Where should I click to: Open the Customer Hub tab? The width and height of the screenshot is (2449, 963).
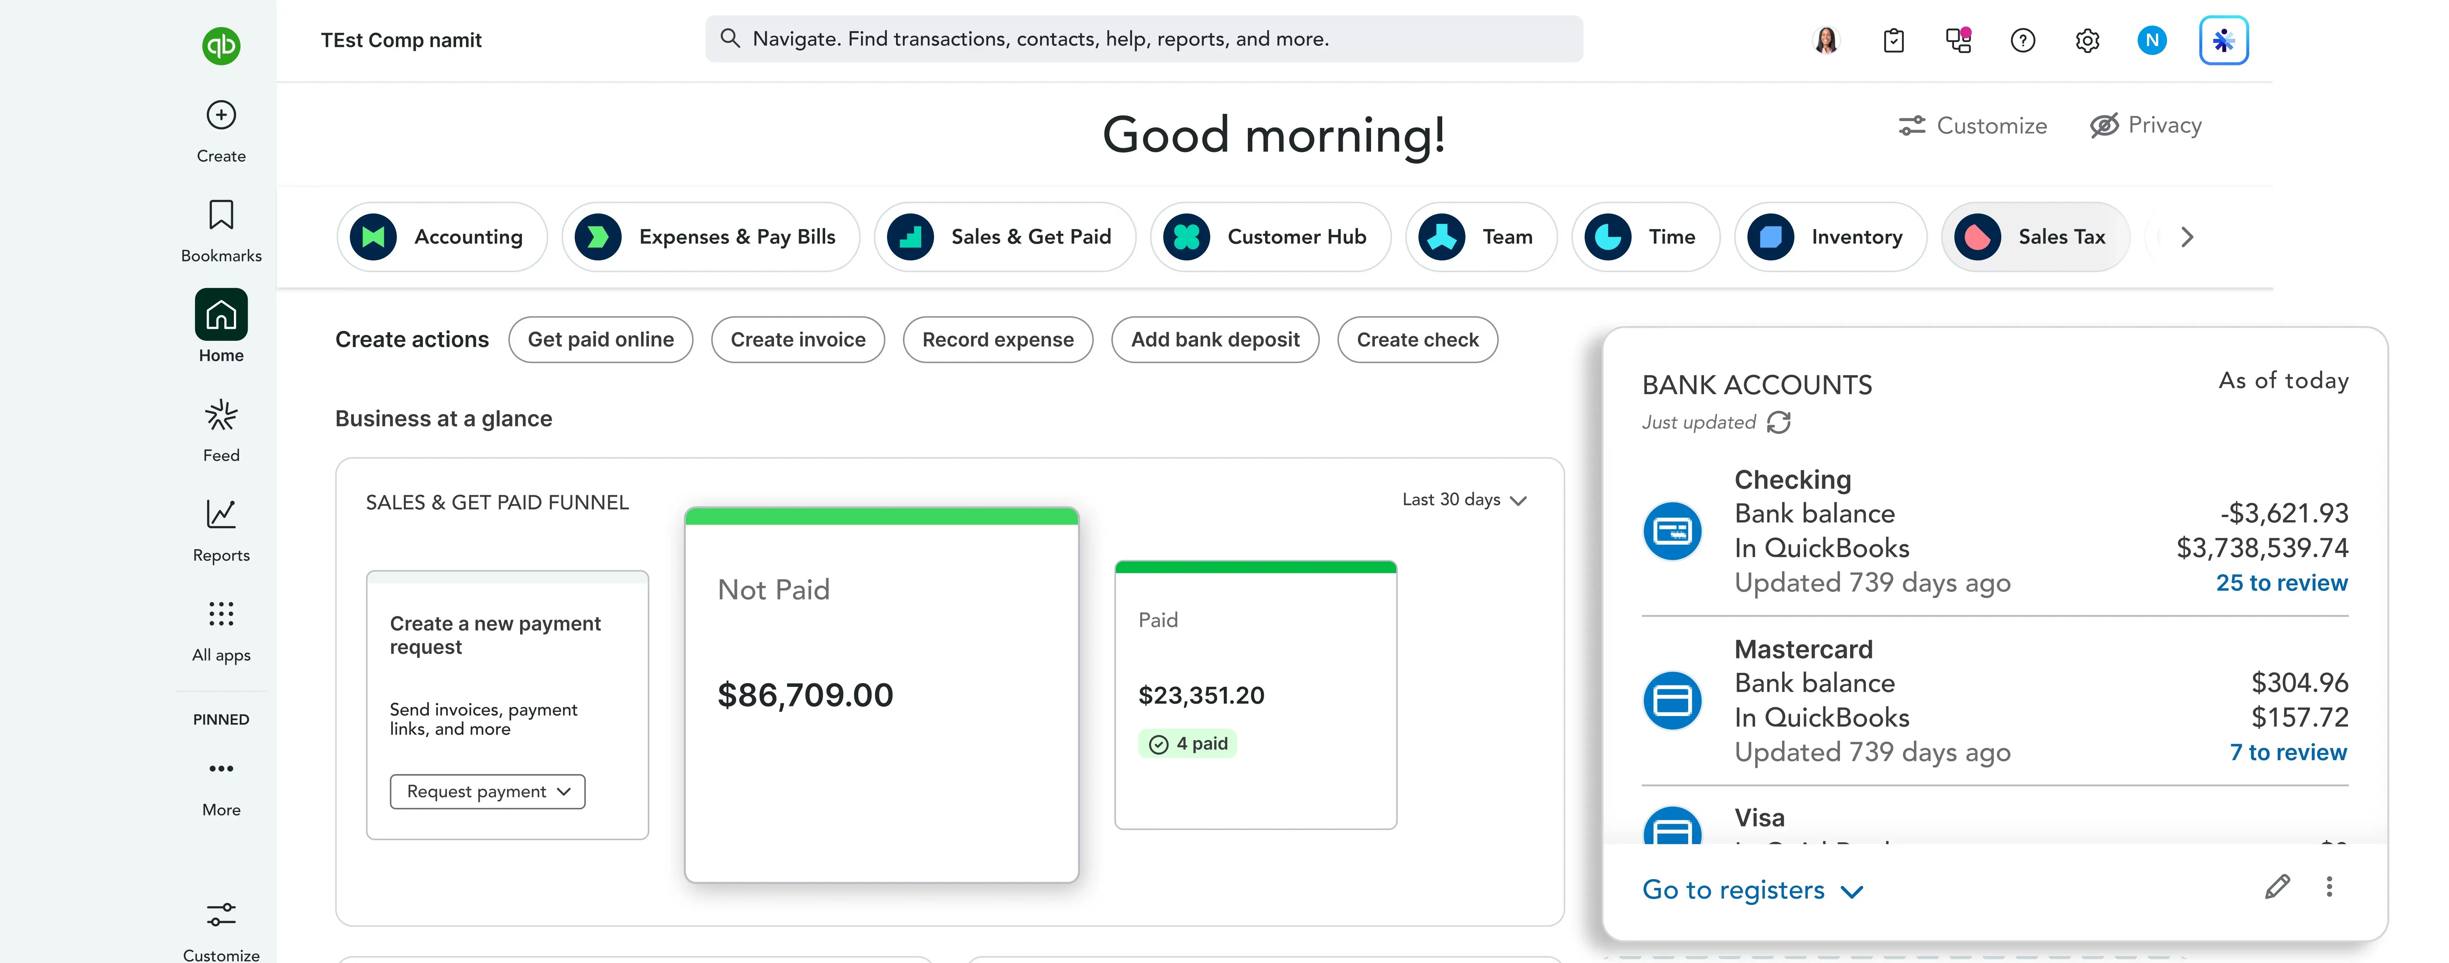1271,237
